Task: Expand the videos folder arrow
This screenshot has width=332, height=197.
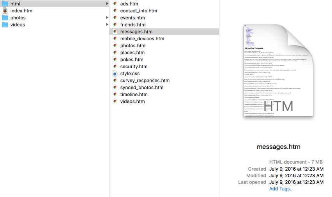Action: (107, 25)
